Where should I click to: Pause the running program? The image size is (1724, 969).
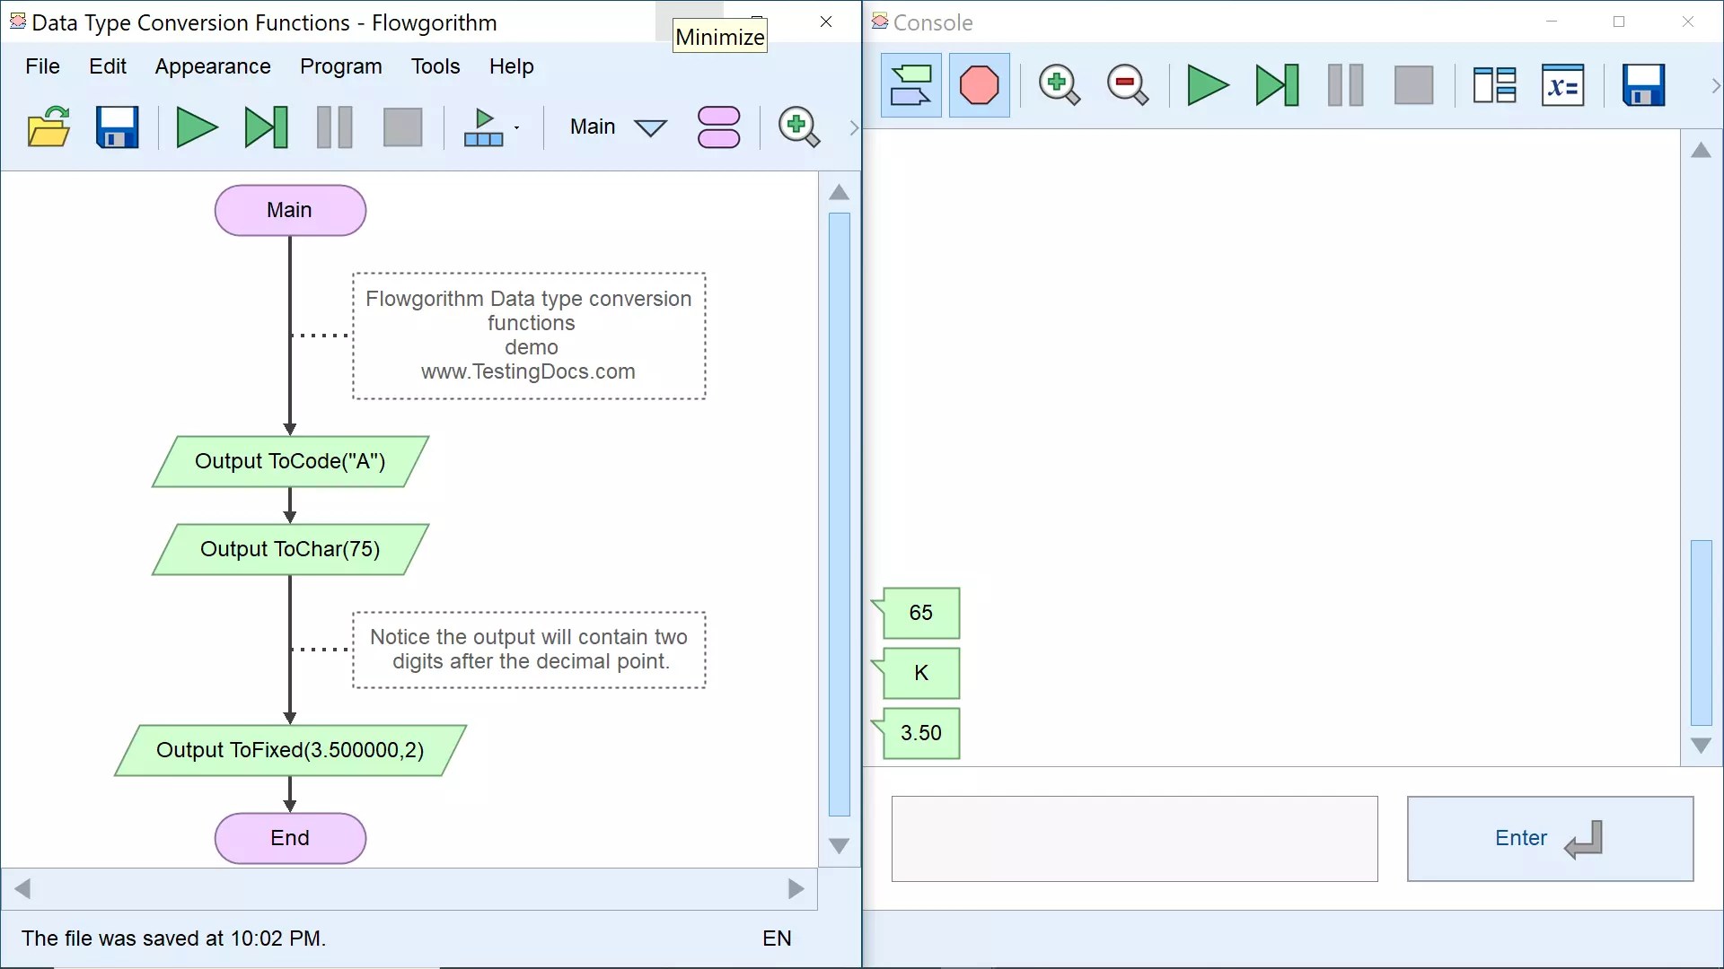(x=333, y=127)
